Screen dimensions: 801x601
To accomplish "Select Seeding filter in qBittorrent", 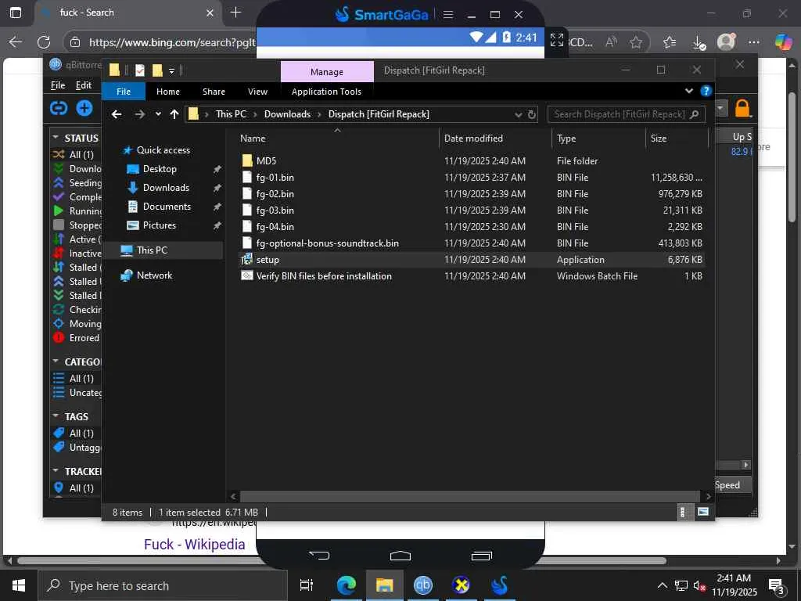I will [77, 183].
